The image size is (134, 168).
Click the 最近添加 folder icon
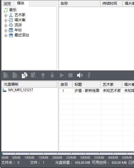point(11,35)
